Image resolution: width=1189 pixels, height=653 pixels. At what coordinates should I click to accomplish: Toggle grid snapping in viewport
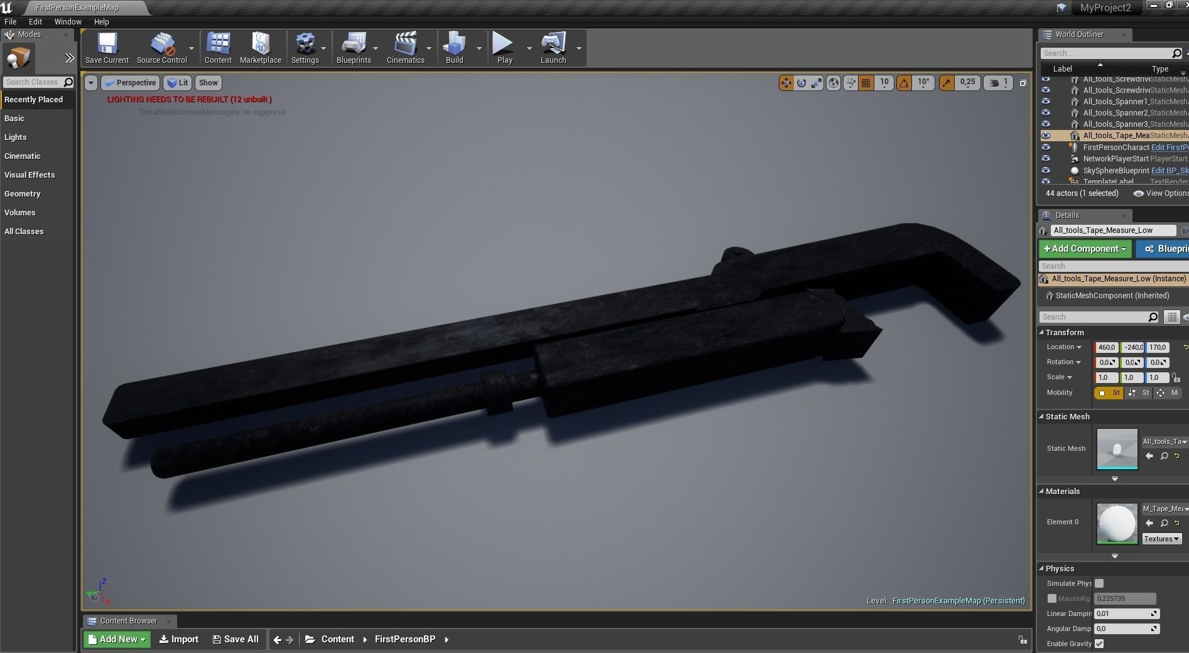[x=866, y=83]
